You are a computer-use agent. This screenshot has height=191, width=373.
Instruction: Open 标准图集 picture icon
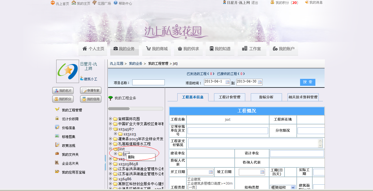(x=57, y=136)
